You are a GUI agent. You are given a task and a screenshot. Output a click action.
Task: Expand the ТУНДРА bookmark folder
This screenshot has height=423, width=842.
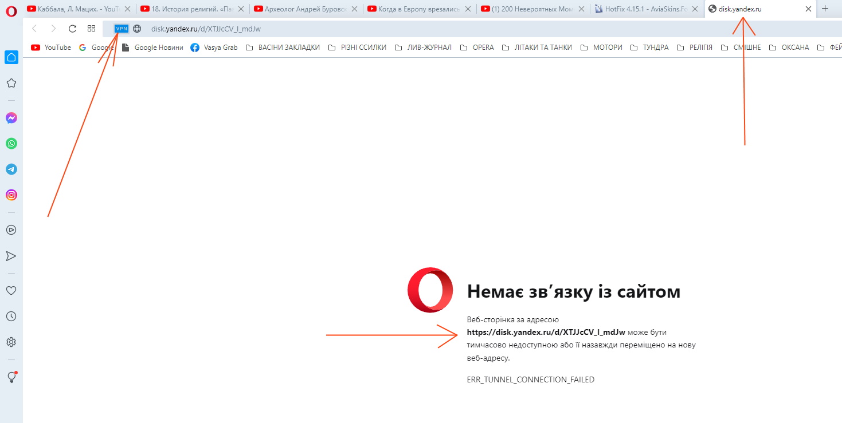649,48
